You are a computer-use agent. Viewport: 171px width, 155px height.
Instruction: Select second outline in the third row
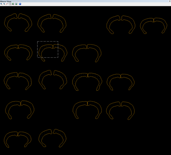tap(53, 80)
